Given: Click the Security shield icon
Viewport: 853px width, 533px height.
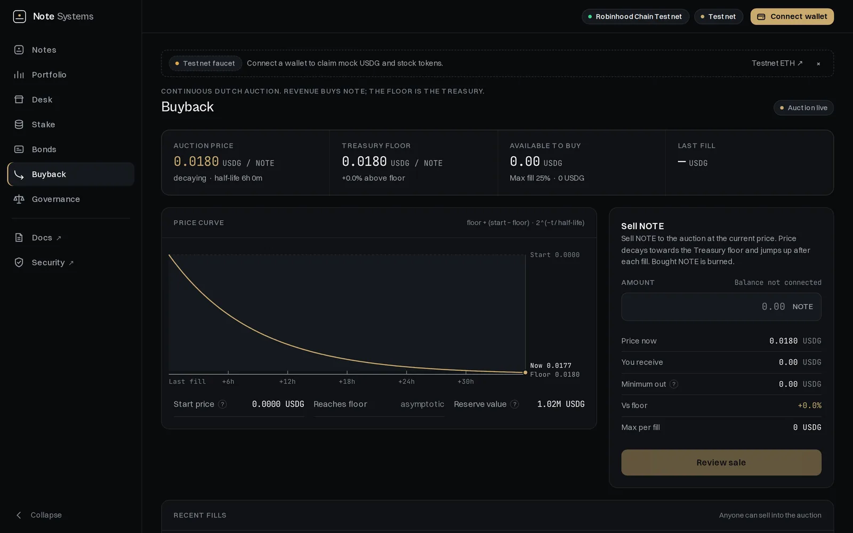Looking at the screenshot, I should tap(19, 262).
